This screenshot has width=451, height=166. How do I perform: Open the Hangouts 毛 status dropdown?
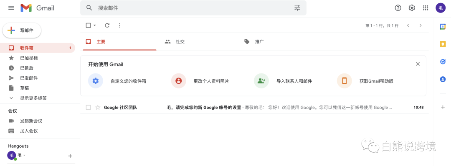(x=25, y=156)
